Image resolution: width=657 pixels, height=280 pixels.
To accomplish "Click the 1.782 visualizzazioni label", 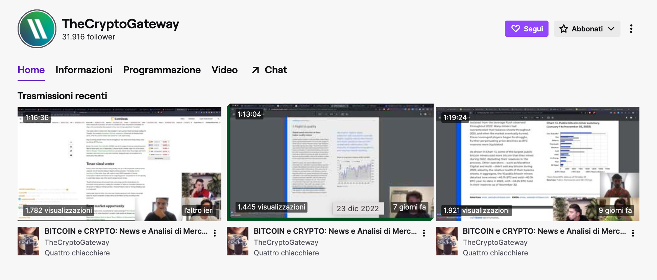I will [x=58, y=211].
